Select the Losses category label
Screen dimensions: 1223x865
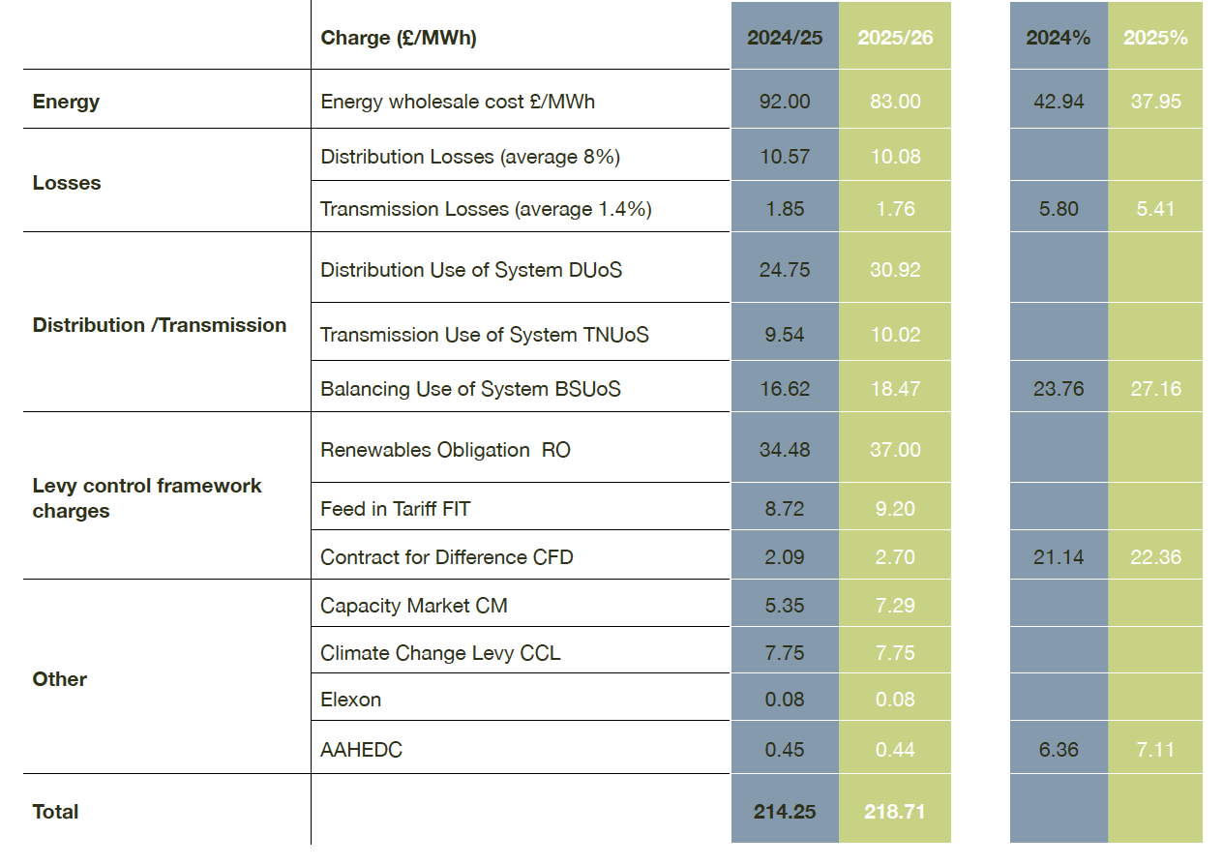coord(67,183)
